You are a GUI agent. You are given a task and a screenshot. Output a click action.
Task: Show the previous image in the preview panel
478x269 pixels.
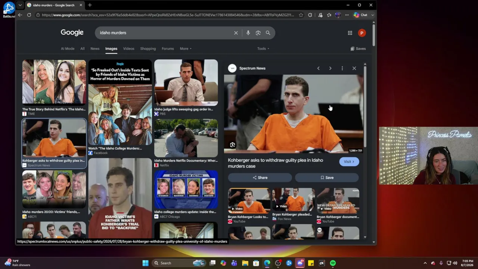318,68
